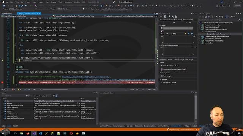Click Show Events (12 of 12) link
This screenshot has width=243, height=136.
point(171,66)
